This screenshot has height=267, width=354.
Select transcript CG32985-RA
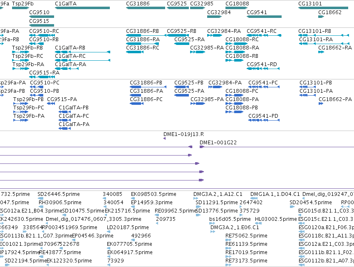(198, 52)
